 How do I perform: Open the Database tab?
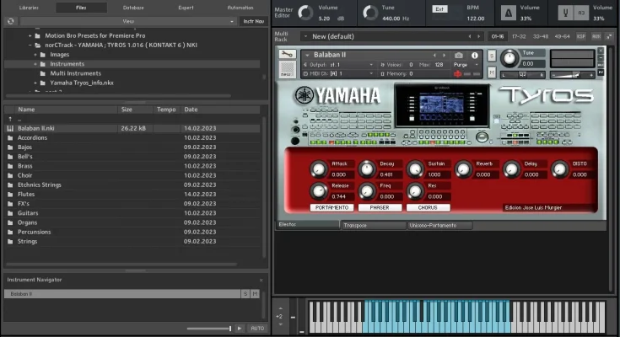point(133,7)
